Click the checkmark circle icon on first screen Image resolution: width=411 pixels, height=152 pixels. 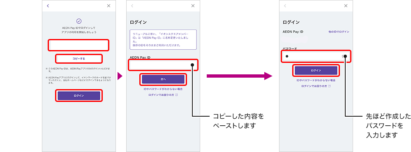79,21
